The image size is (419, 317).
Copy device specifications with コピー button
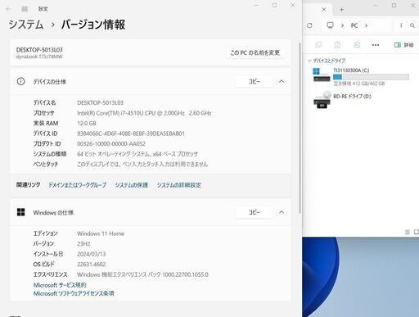pos(254,81)
